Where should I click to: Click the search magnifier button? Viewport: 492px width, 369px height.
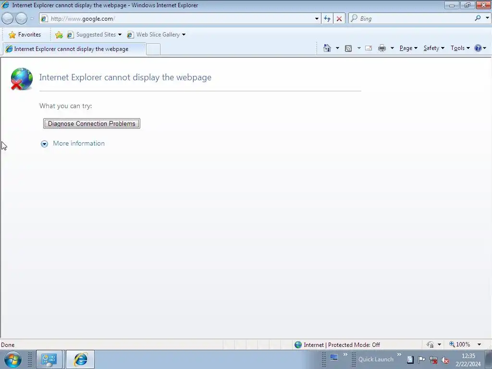[478, 18]
